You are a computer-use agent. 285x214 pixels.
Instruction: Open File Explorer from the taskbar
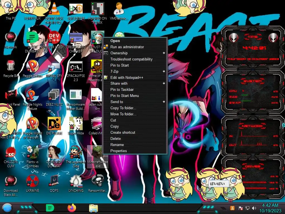click(x=94, y=208)
